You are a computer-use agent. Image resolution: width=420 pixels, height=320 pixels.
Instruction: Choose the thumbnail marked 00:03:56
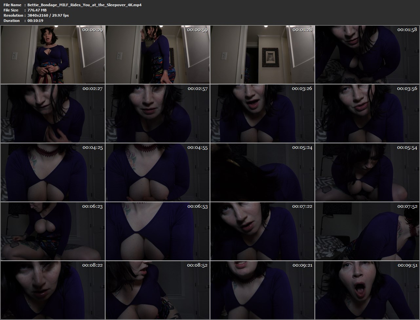click(x=367, y=114)
